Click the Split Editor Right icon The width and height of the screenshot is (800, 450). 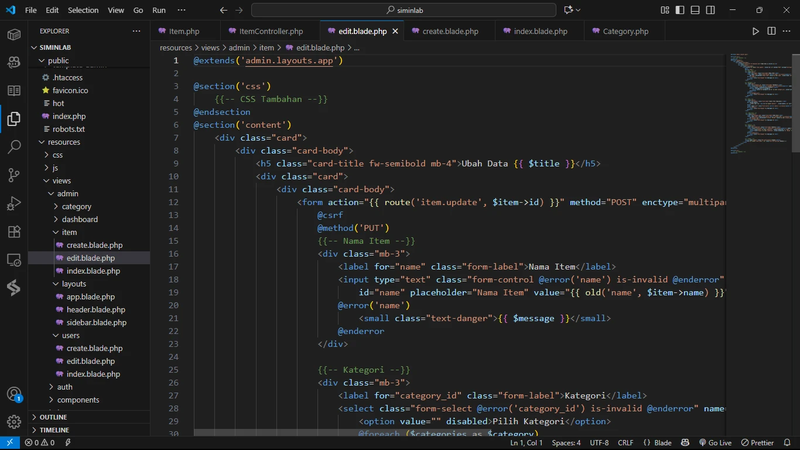771,31
